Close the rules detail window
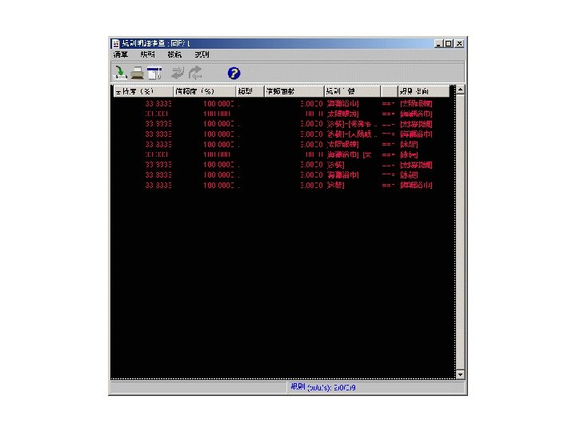Viewport: 576px width, 432px height. pos(459,44)
